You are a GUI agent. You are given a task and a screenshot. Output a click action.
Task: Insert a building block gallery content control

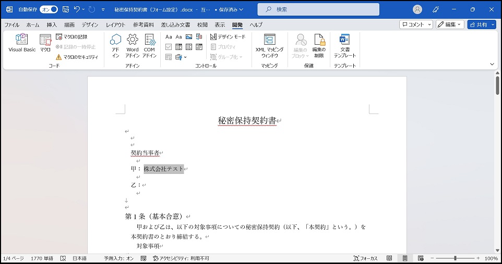[199, 37]
